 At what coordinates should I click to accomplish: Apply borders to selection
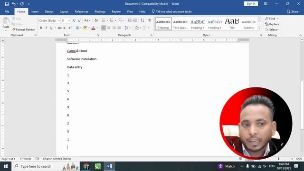click(x=144, y=28)
